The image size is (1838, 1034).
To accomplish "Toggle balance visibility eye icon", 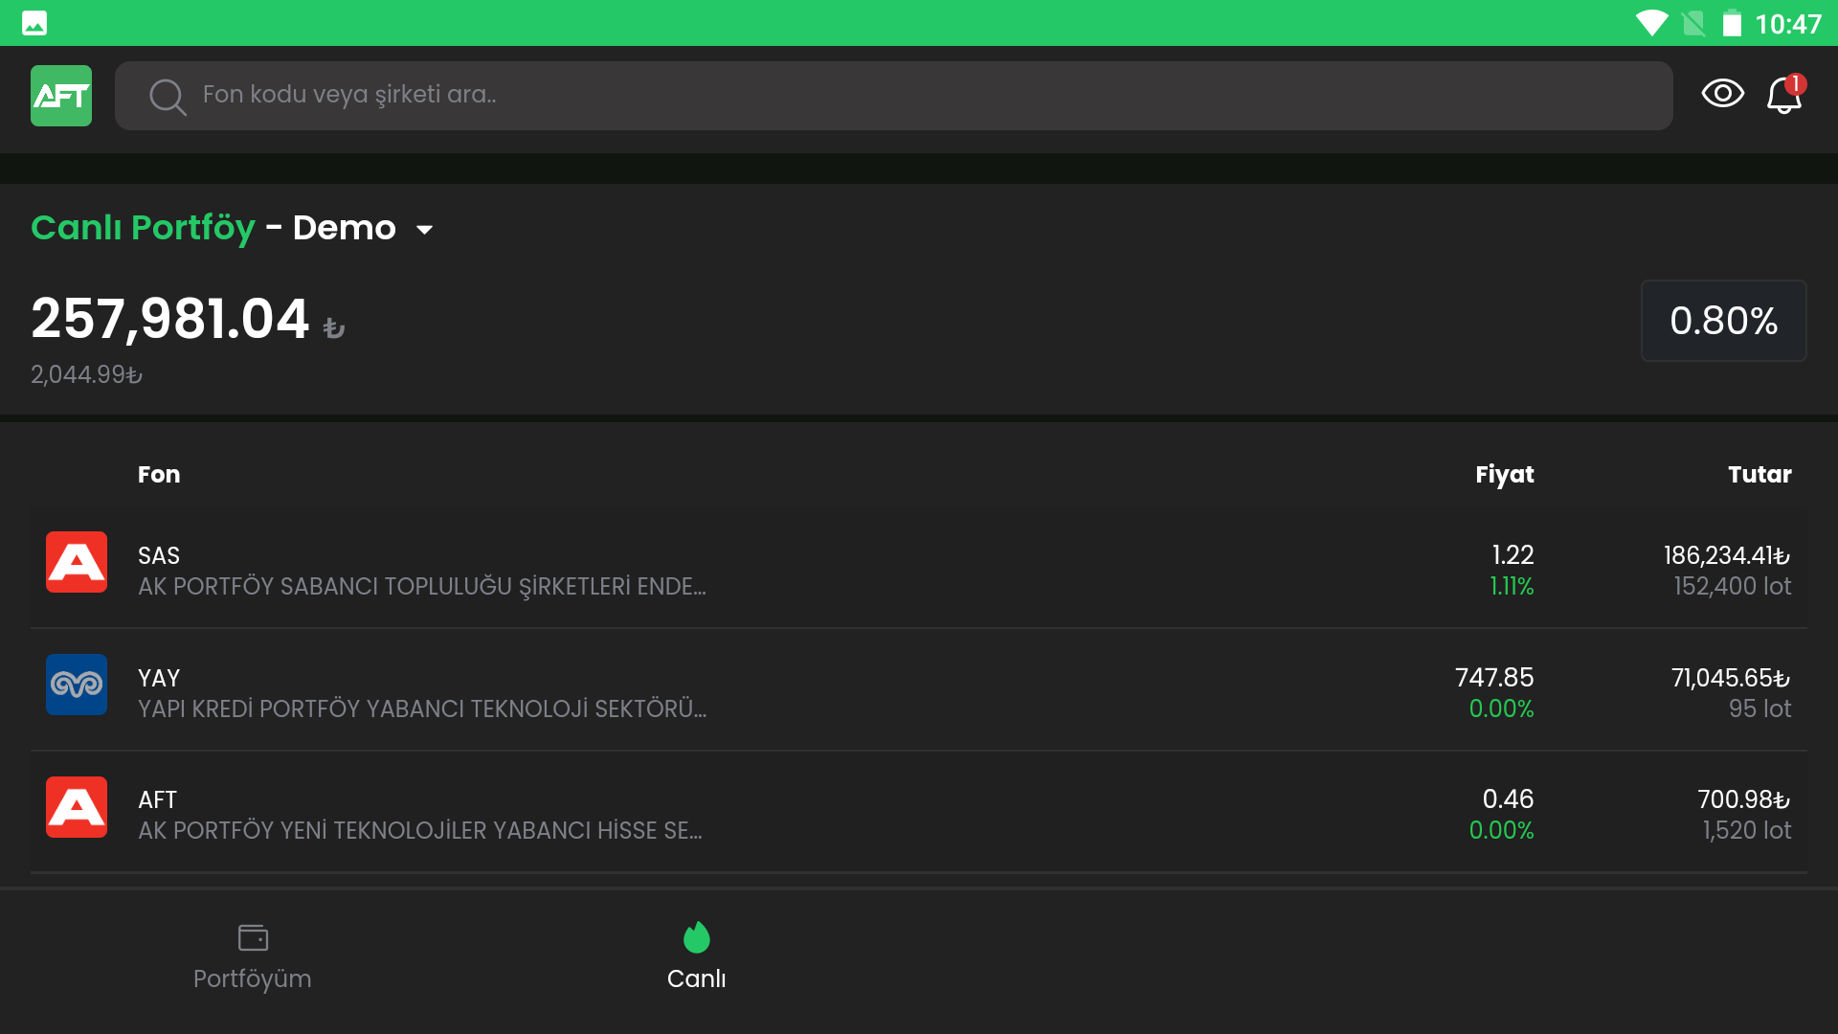I will [x=1722, y=94].
